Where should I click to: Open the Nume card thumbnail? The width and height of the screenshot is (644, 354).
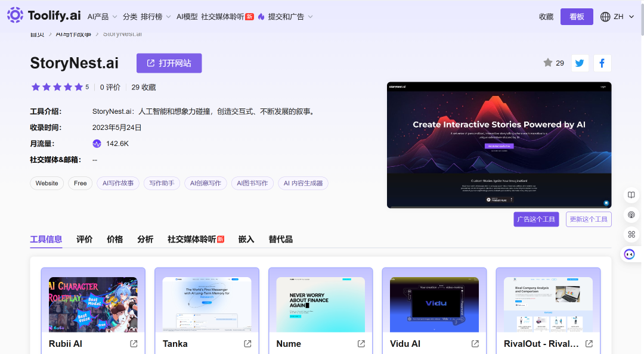click(321, 305)
